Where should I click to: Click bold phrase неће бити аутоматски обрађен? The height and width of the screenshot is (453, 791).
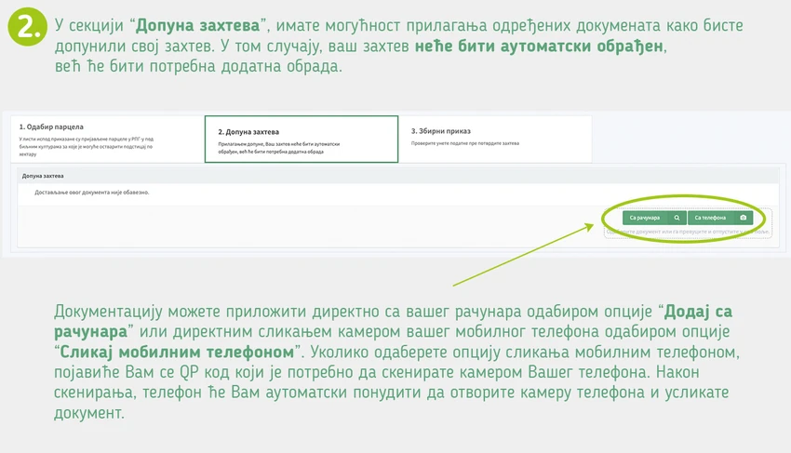pos(539,46)
